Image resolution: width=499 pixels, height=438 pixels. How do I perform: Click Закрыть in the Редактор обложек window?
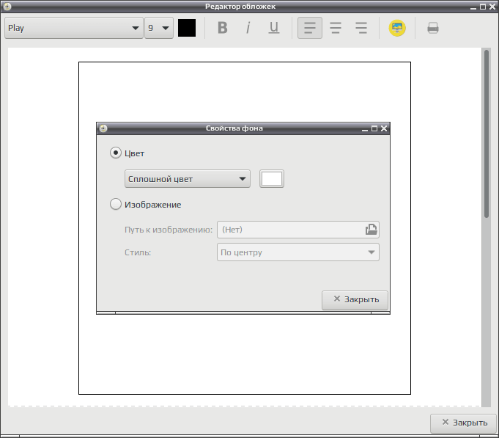click(x=463, y=423)
